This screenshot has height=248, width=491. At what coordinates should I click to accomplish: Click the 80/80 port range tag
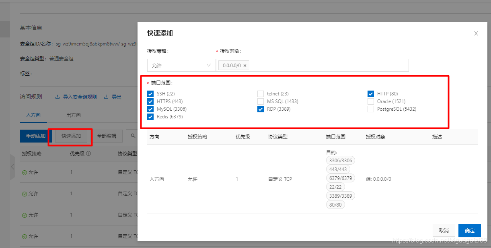(x=335, y=205)
